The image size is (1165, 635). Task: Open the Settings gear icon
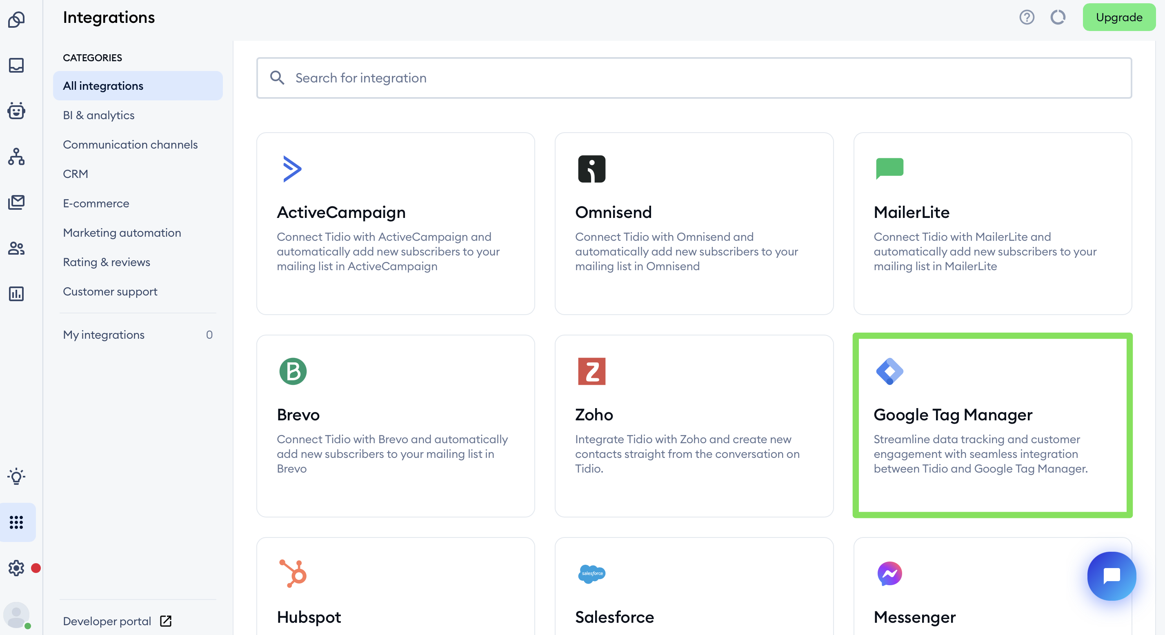17,568
